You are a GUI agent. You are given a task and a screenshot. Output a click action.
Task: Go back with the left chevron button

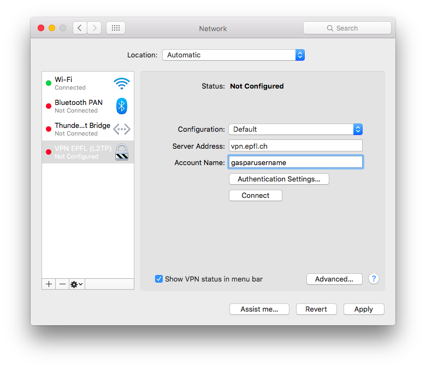[80, 28]
